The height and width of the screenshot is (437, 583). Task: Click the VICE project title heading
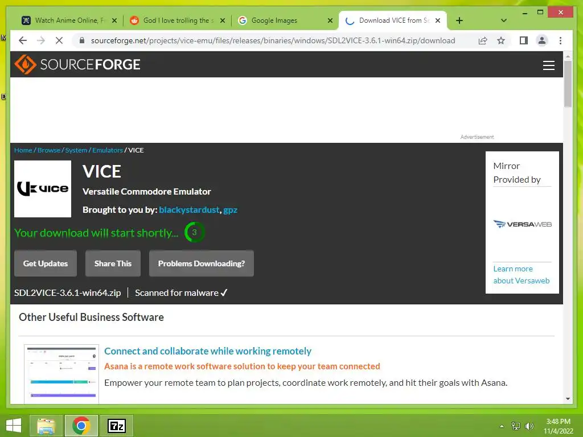click(101, 171)
